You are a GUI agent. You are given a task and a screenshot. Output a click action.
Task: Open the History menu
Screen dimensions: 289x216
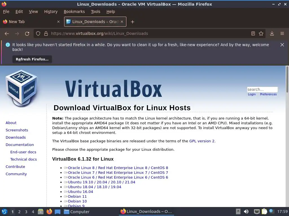tap(51, 12)
